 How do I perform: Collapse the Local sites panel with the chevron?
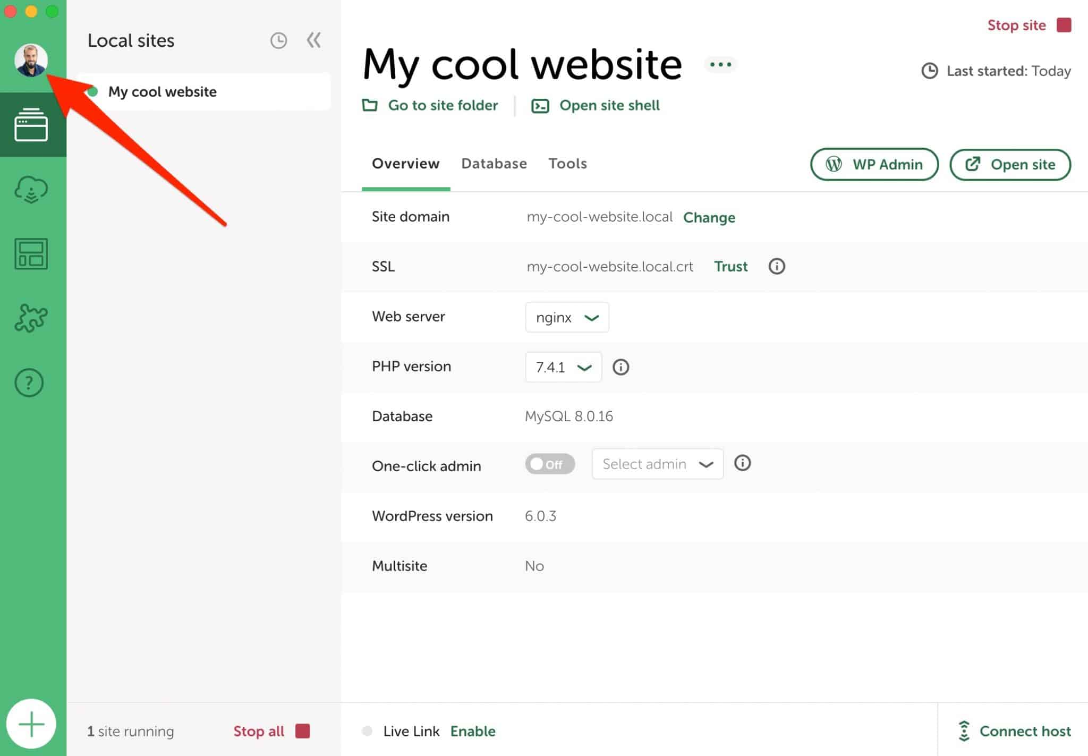[313, 40]
